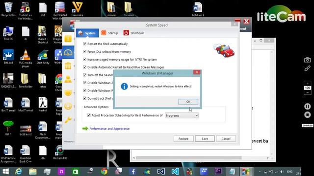Open Internet Explorer from the taskbar
The height and width of the screenshot is (176, 314).
(x=19, y=172)
